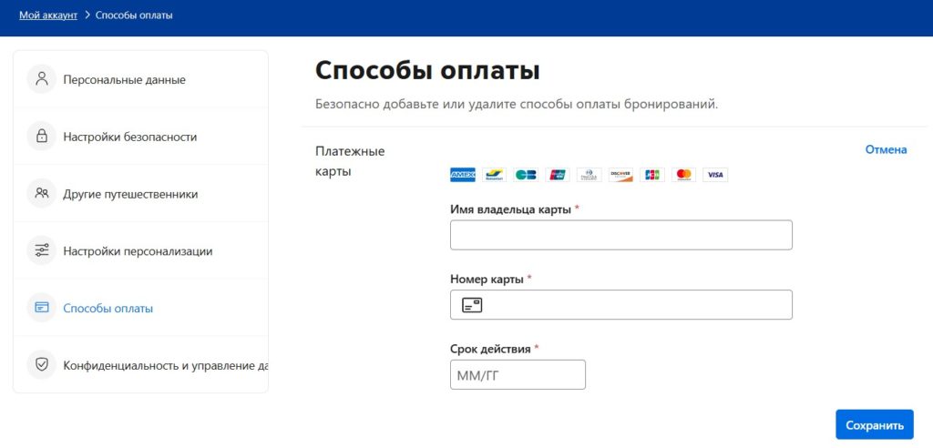
Task: Open Персональные данные section
Action: point(140,80)
